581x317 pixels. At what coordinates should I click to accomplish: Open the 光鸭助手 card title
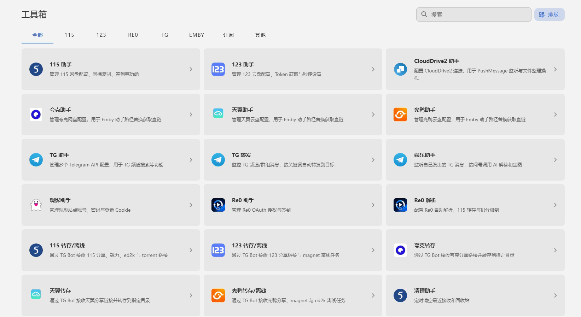click(x=425, y=110)
